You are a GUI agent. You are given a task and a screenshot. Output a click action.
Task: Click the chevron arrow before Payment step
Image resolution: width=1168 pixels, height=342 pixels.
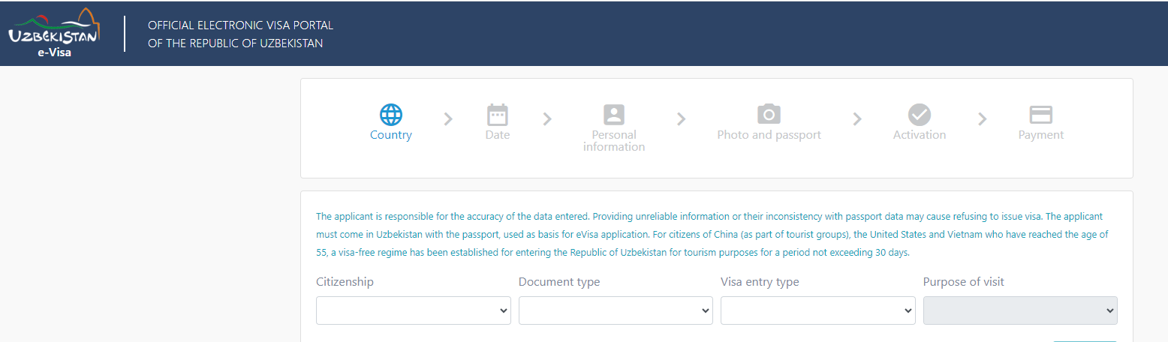coord(982,118)
